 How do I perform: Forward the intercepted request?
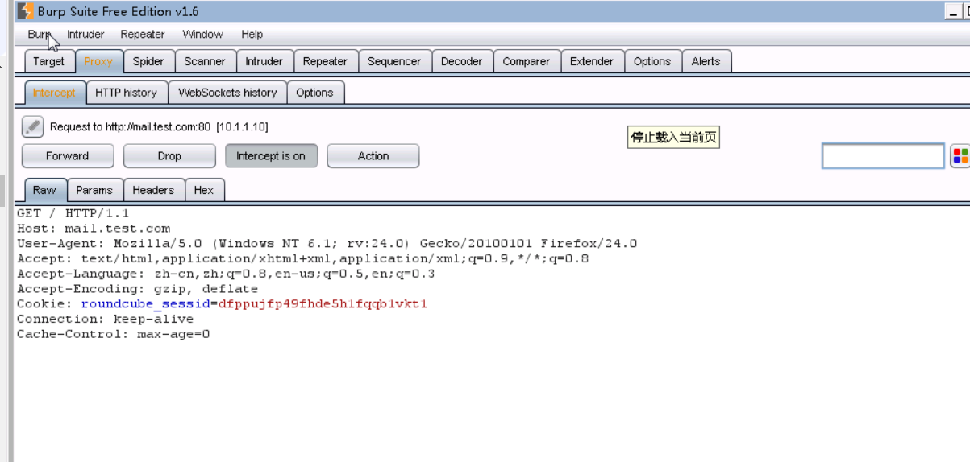pyautogui.click(x=68, y=156)
